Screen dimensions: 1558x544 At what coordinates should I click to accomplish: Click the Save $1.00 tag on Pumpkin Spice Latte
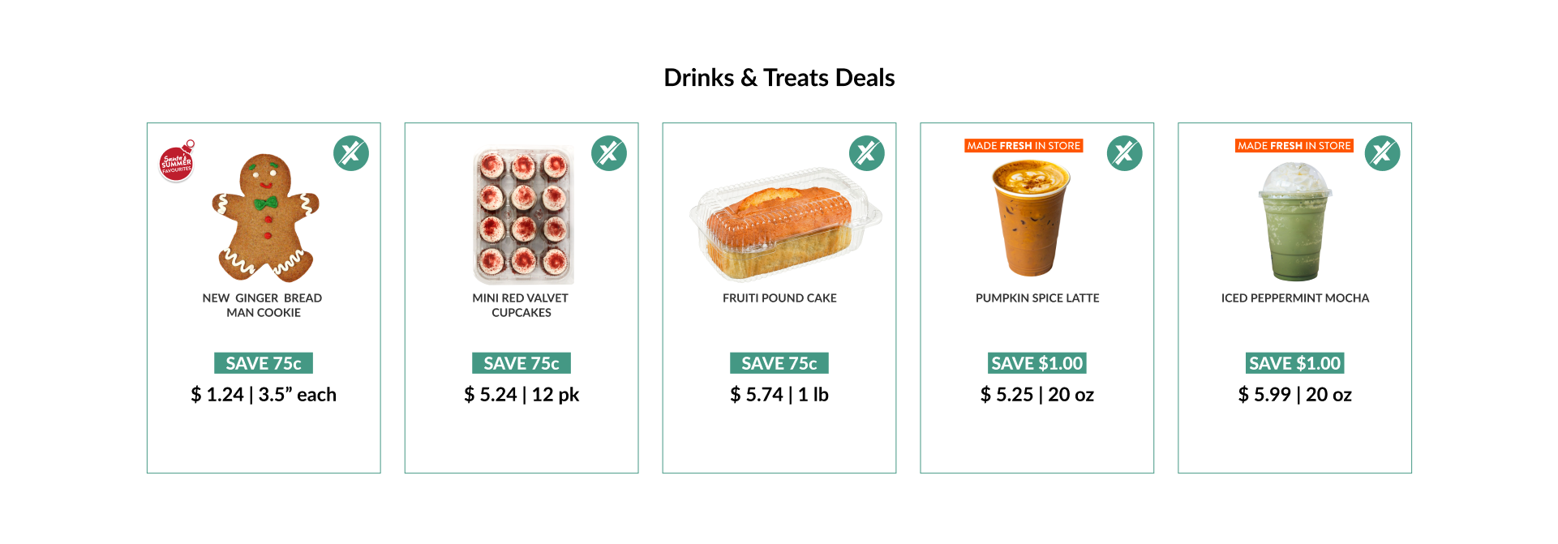click(x=1037, y=363)
